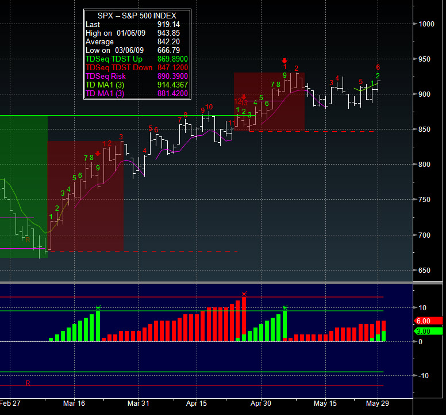Click the Apr 15 date label
The image size is (446, 415).
(x=197, y=403)
